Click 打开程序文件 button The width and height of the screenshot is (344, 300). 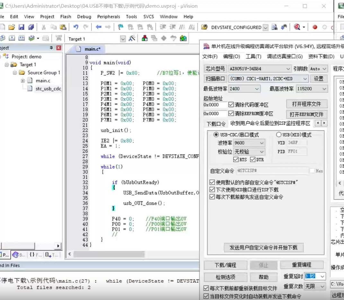(307, 104)
